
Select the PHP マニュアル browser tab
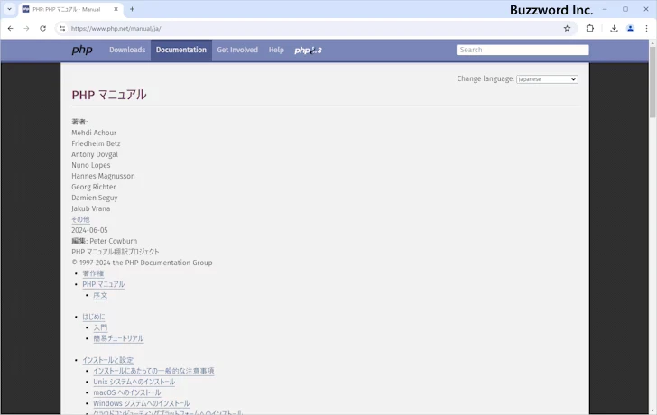70,9
